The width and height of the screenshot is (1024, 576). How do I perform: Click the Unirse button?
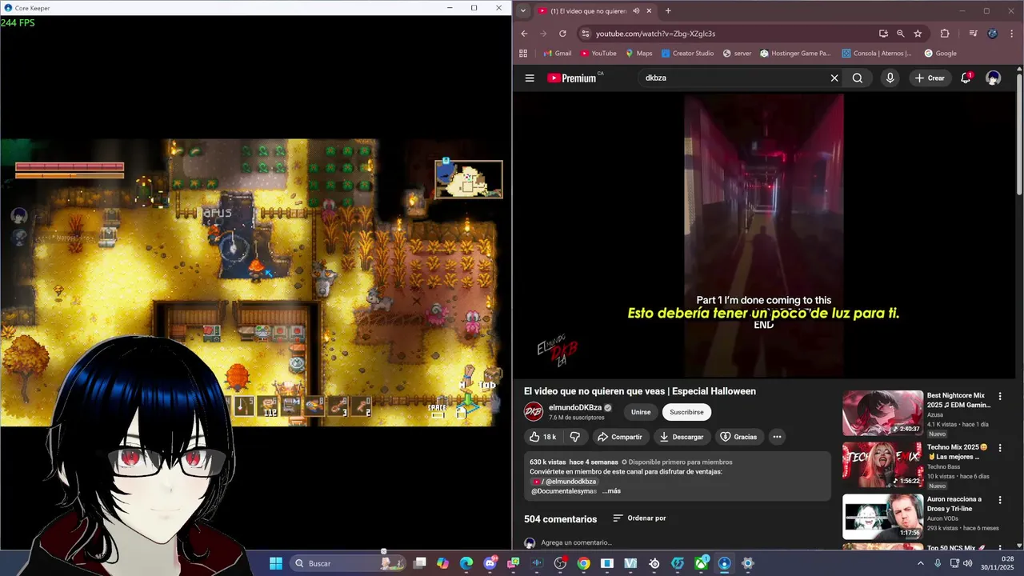[641, 413]
